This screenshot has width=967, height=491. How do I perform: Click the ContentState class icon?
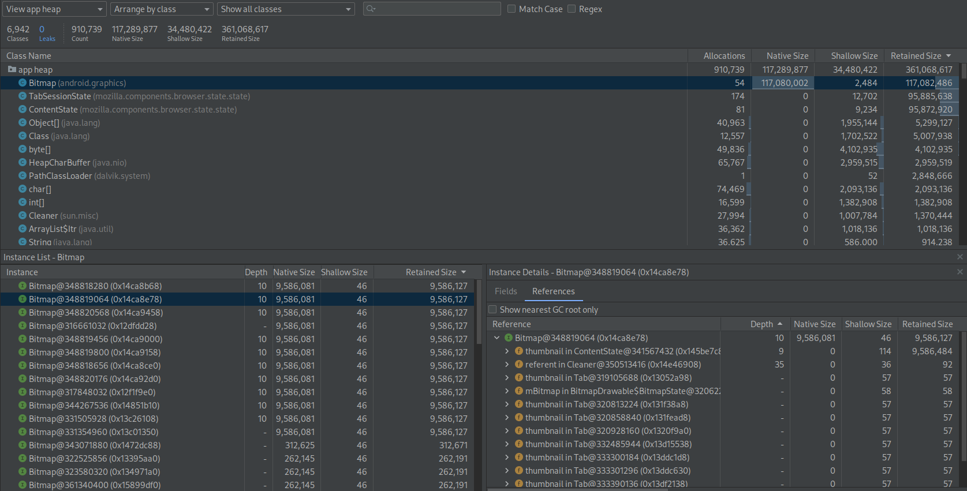[x=23, y=109]
